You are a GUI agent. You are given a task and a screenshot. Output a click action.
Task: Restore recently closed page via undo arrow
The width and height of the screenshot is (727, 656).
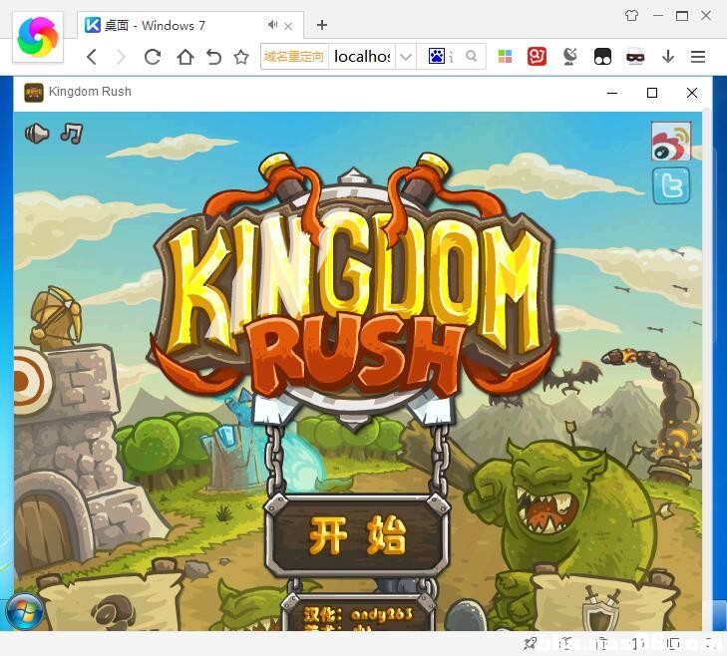213,57
